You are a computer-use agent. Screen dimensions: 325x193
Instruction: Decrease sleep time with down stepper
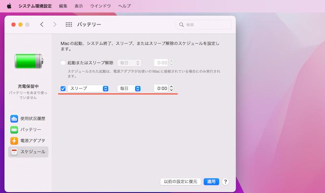coord(171,90)
